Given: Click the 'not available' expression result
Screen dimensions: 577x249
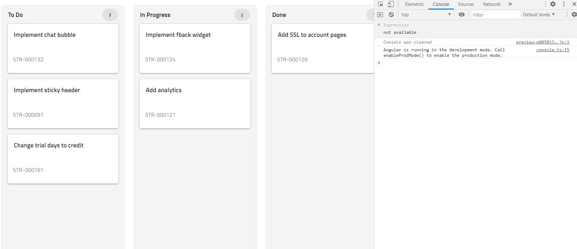Looking at the screenshot, I should coord(400,32).
